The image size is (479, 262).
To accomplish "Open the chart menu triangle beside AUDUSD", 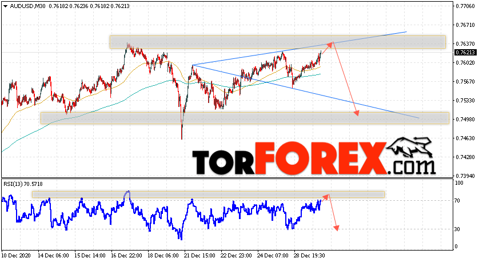I will (x=5, y=6).
